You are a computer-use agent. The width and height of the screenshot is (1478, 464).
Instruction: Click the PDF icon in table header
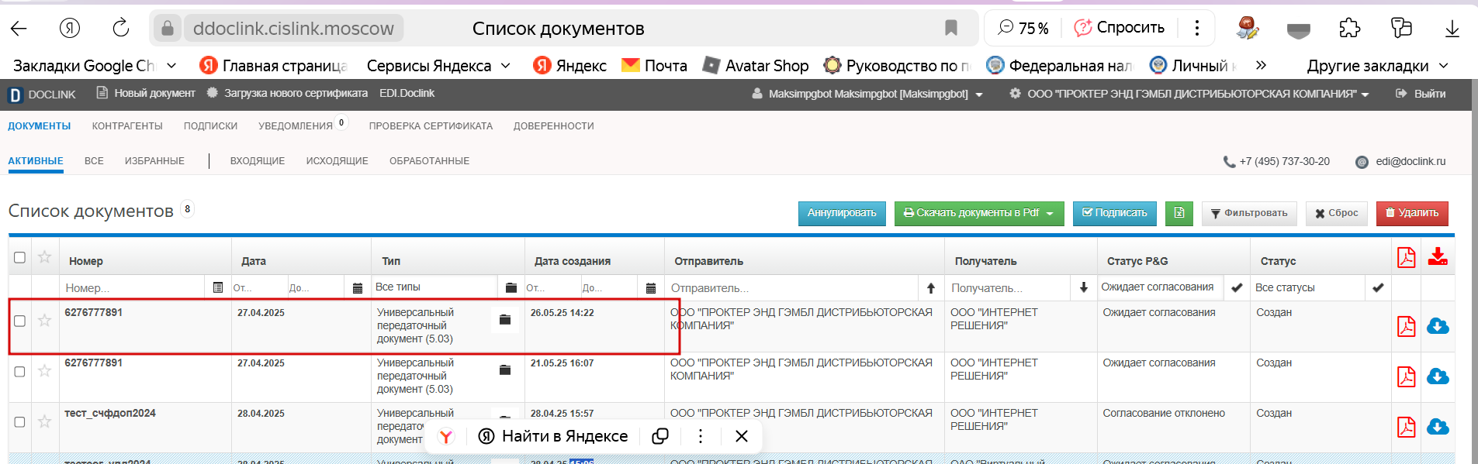[x=1407, y=256]
